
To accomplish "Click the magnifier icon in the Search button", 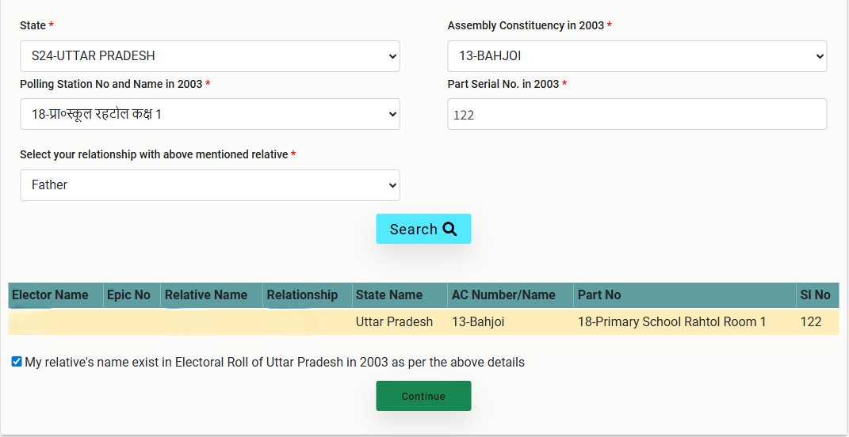I will coord(449,230).
